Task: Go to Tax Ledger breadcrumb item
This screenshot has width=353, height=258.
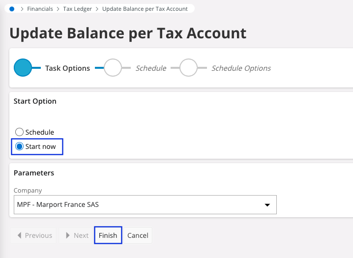Action: pos(77,9)
